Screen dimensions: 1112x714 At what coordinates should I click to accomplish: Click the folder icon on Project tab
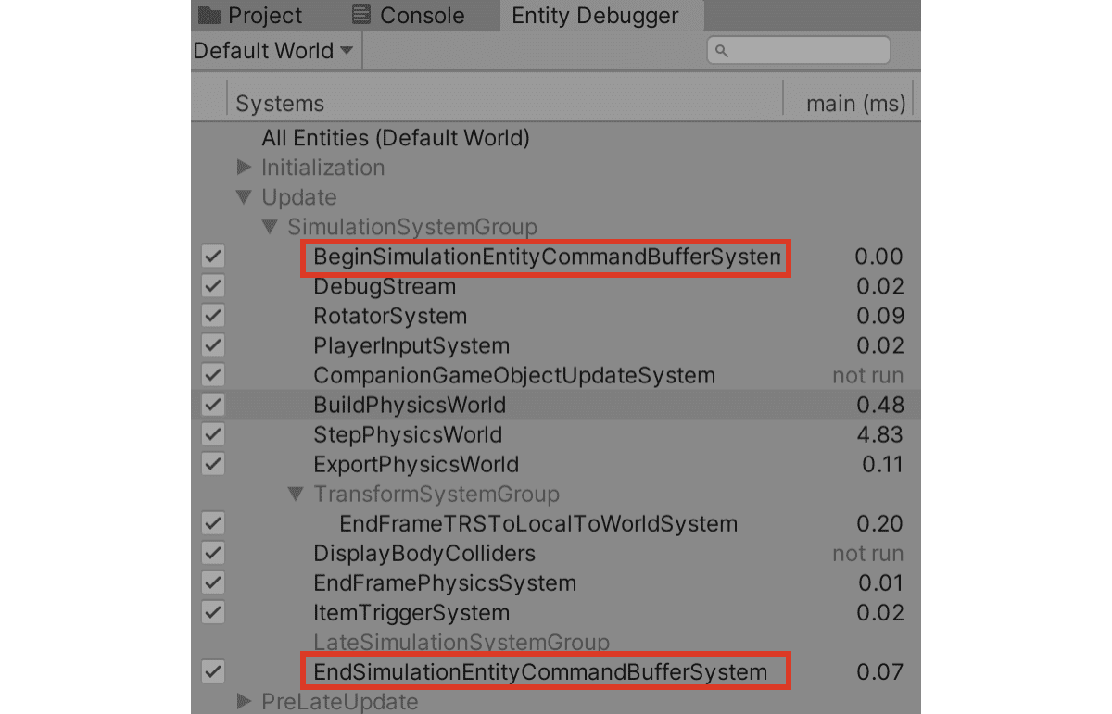click(208, 15)
